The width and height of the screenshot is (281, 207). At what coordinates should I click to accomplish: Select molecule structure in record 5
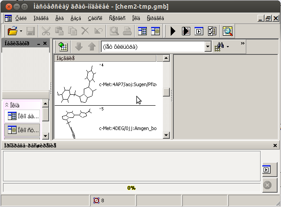point(77,124)
